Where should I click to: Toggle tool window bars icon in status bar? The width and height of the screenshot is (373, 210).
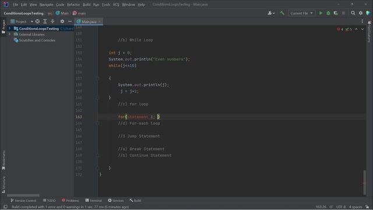tap(5, 207)
